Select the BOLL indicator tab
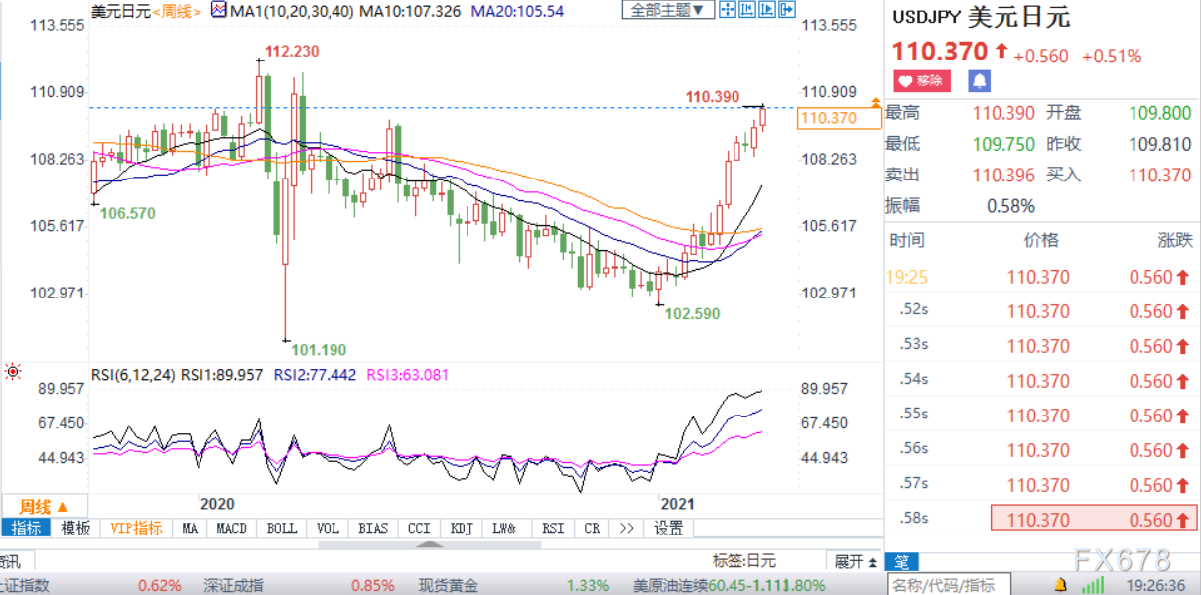 [x=282, y=528]
